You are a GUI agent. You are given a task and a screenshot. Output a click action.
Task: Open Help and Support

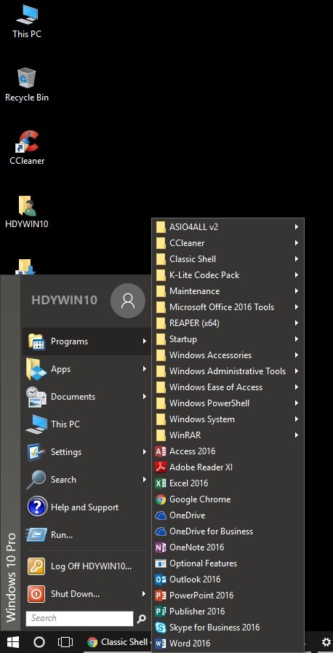coord(87,507)
